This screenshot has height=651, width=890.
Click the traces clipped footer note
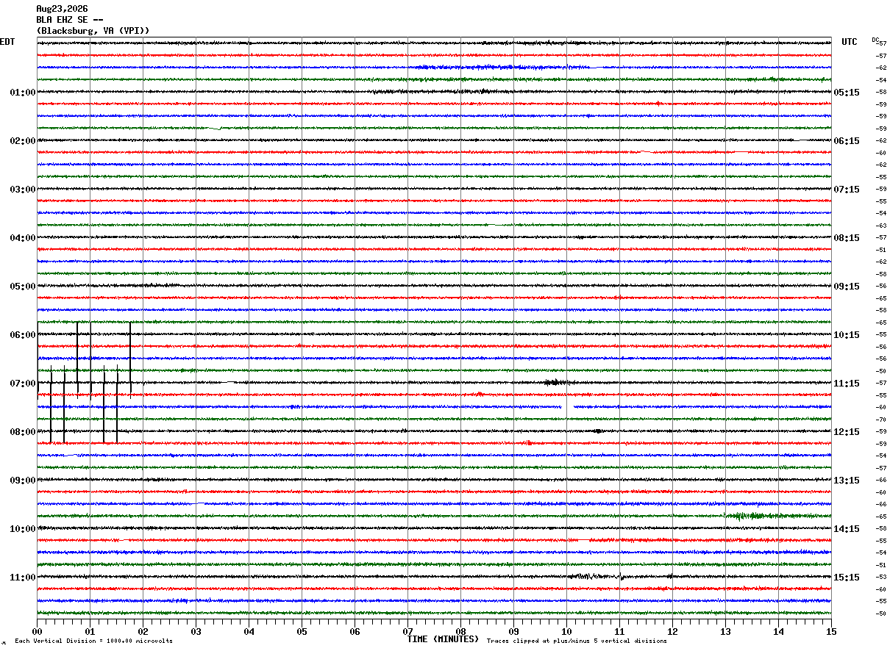(577, 641)
